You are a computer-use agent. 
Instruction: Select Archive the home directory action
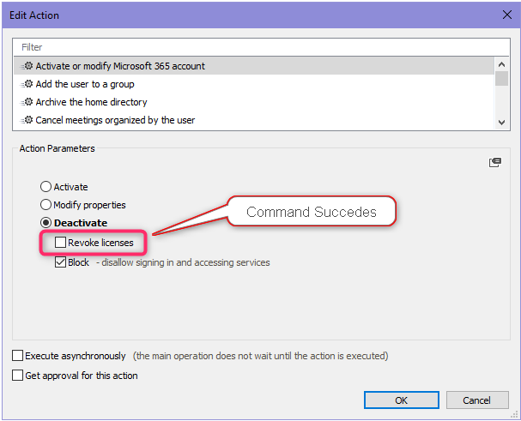click(91, 102)
